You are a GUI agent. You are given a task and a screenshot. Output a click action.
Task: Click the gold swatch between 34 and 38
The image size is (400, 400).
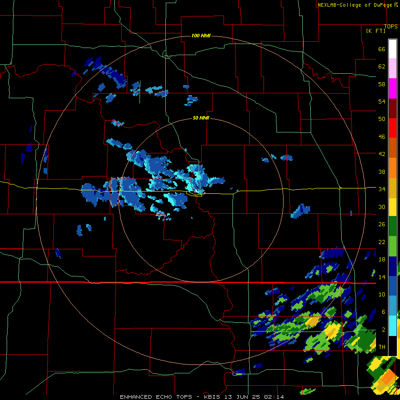(x=392, y=188)
